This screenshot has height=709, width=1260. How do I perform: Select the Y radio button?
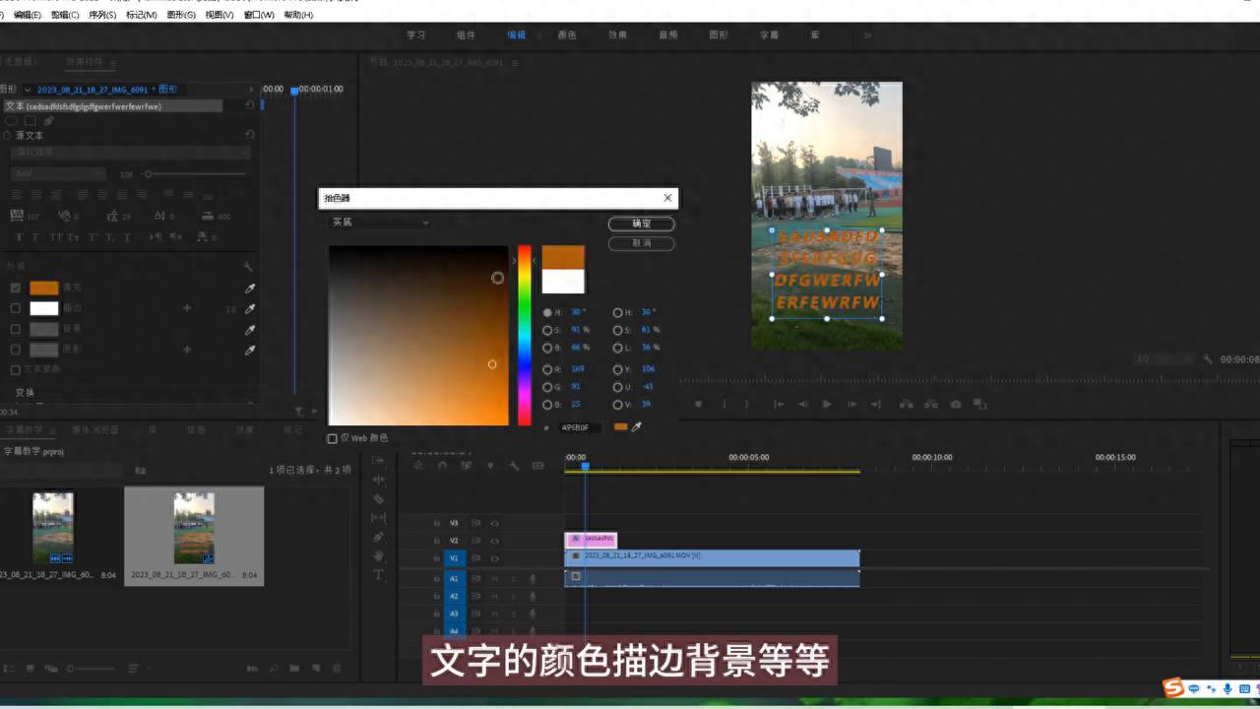pos(616,369)
